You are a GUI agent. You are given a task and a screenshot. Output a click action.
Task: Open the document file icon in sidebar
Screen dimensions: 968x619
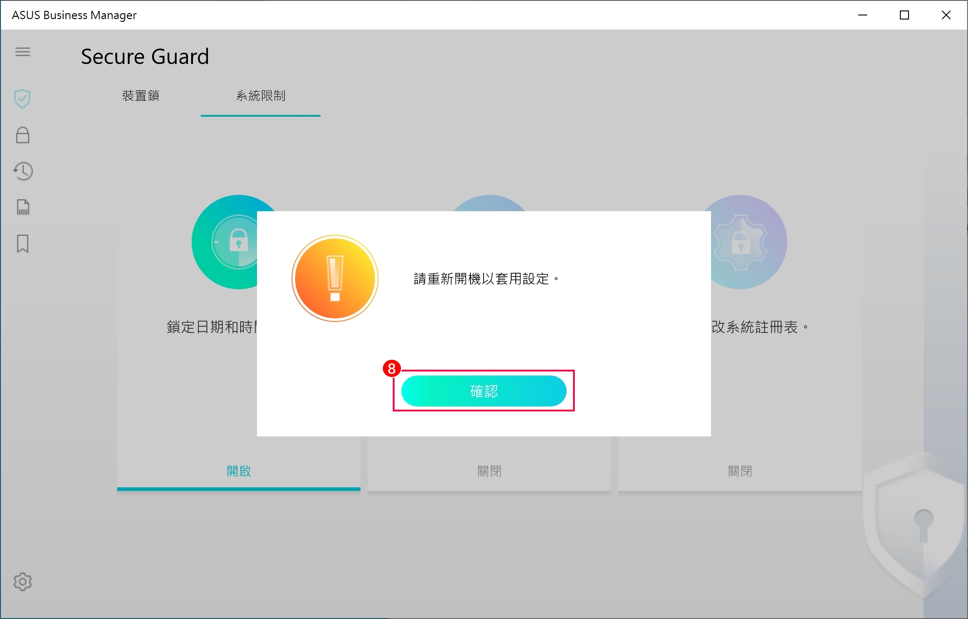click(23, 207)
